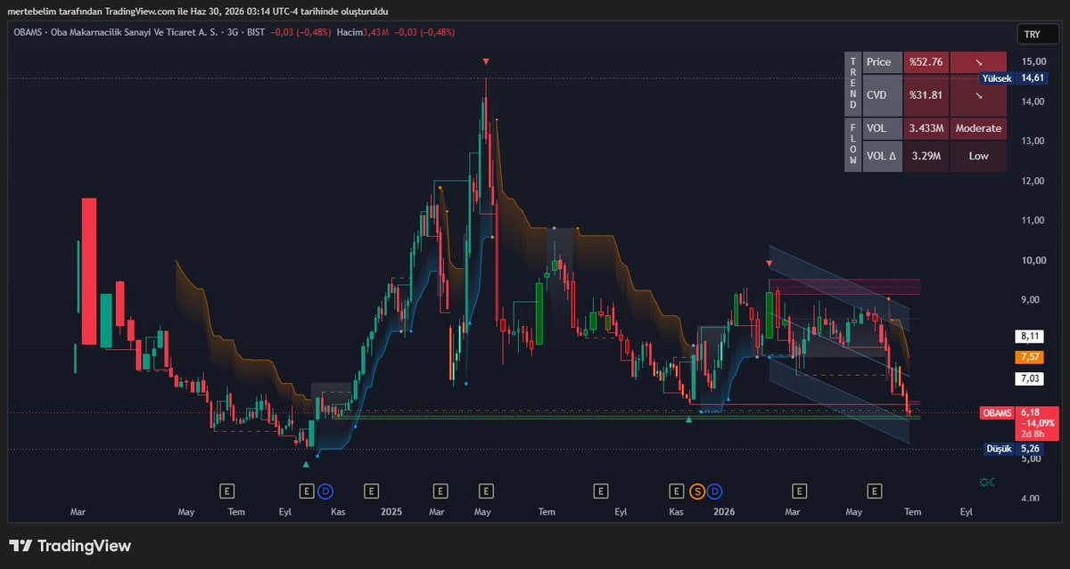
Task: Click the TREND vertical header cell
Action: tap(852, 82)
